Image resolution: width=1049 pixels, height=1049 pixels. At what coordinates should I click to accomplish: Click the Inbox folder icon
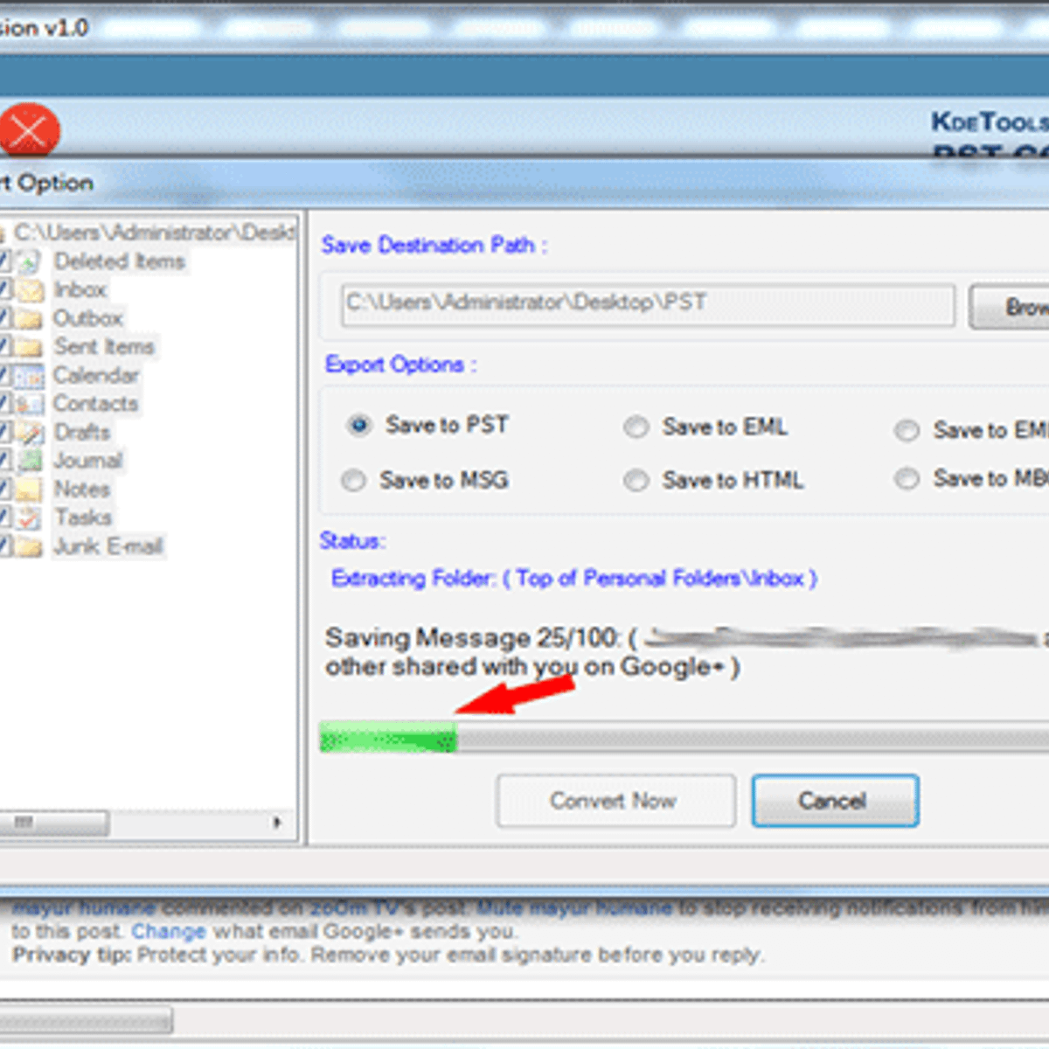tap(31, 289)
